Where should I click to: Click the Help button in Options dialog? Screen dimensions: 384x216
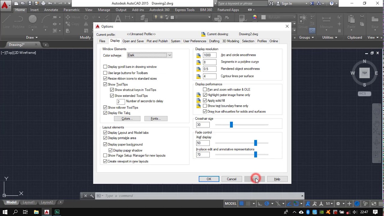277,179
